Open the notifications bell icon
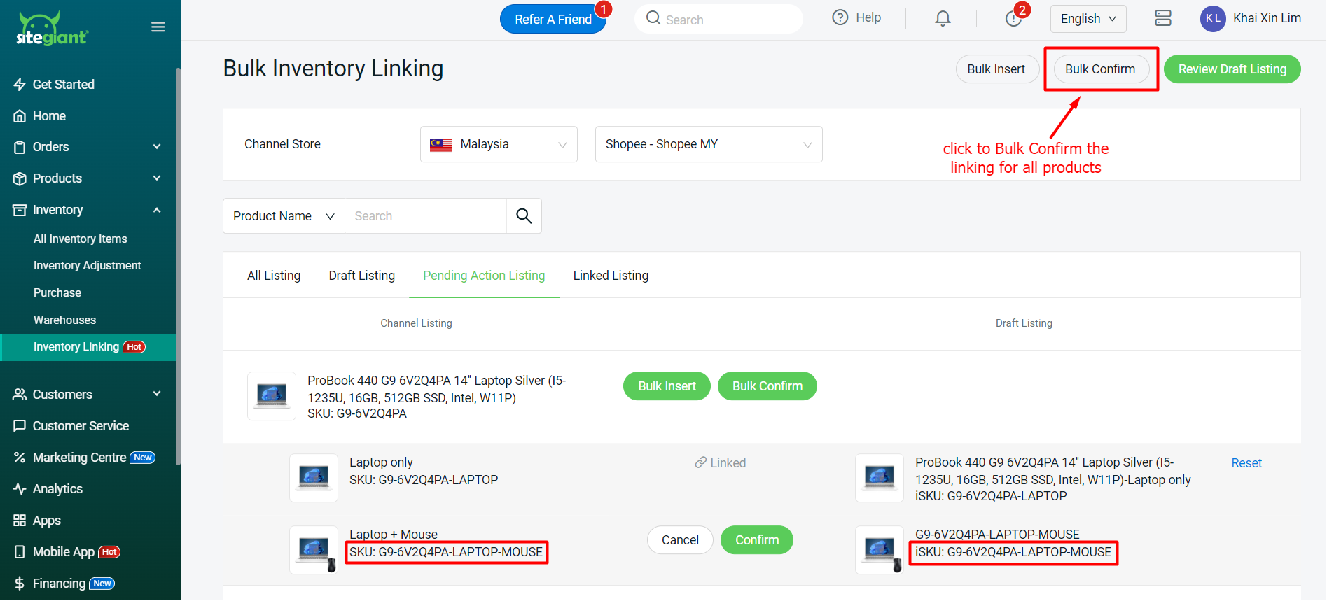Viewport: 1327px width, 601px height. 943,18
